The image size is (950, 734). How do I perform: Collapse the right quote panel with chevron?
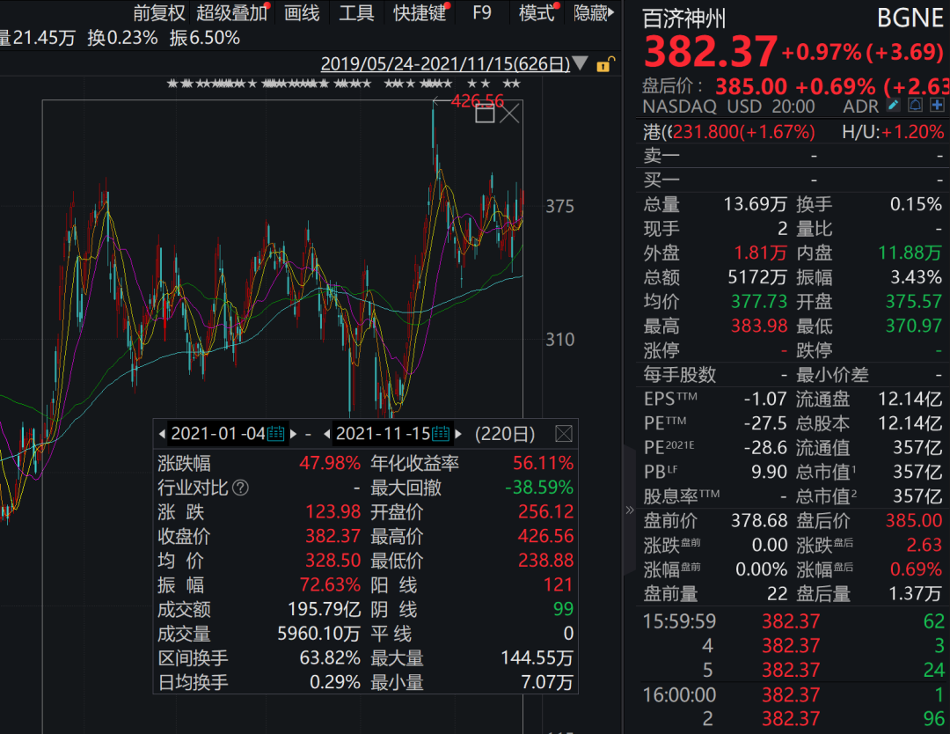629,510
